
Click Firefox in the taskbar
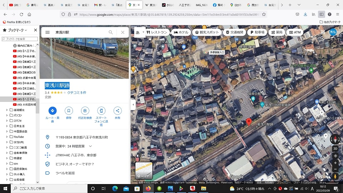click(x=148, y=188)
